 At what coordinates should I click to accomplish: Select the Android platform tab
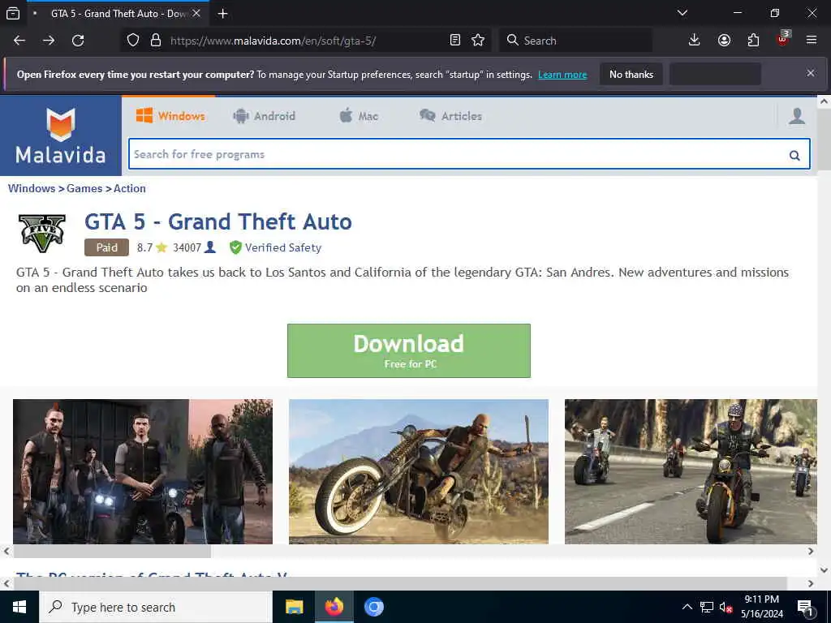click(x=264, y=116)
